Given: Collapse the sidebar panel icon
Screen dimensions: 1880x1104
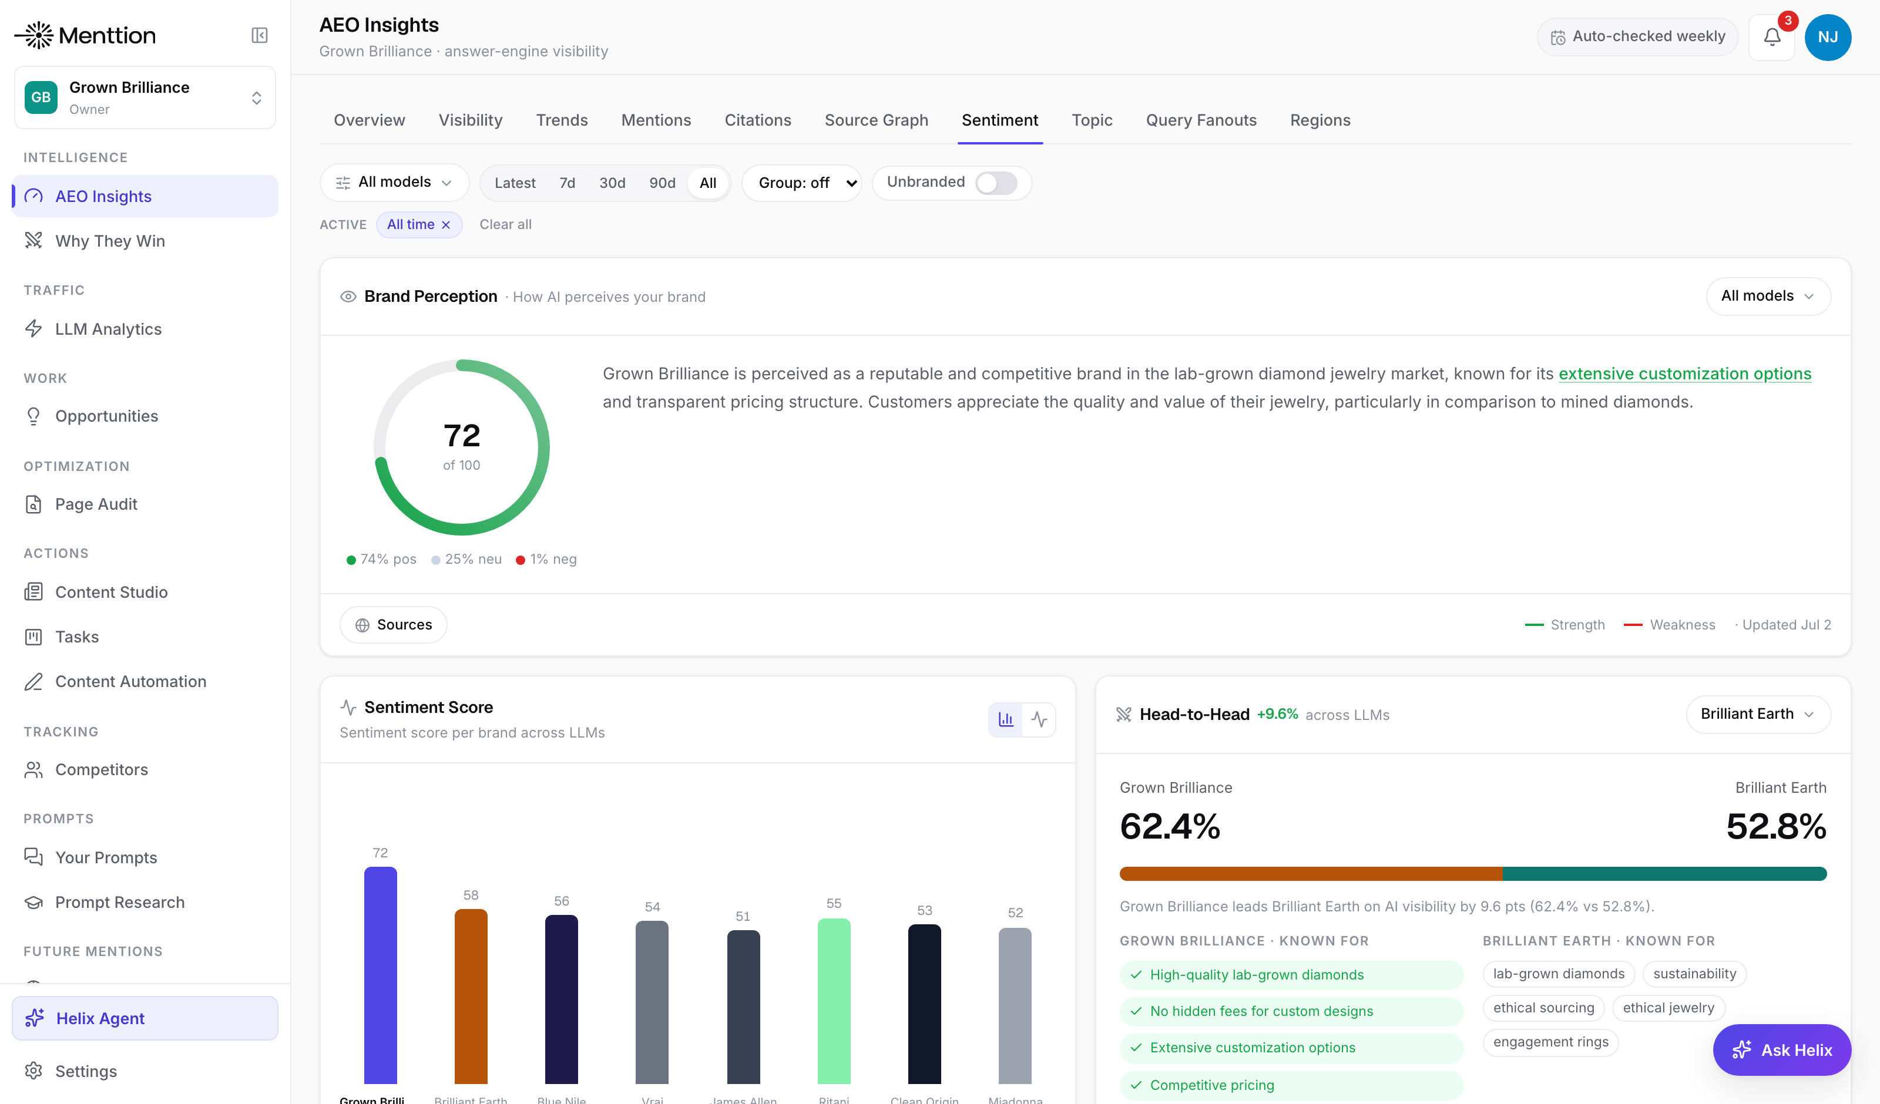Looking at the screenshot, I should click(259, 35).
